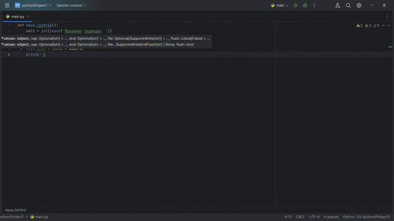The image size is (394, 221).
Task: Click the daya_listrik function name
Action: tap(39, 25)
